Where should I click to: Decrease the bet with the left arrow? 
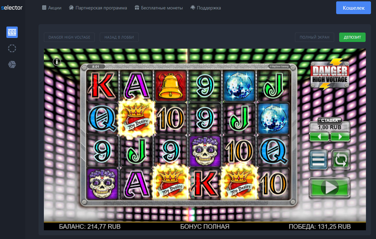pyautogui.click(x=319, y=137)
